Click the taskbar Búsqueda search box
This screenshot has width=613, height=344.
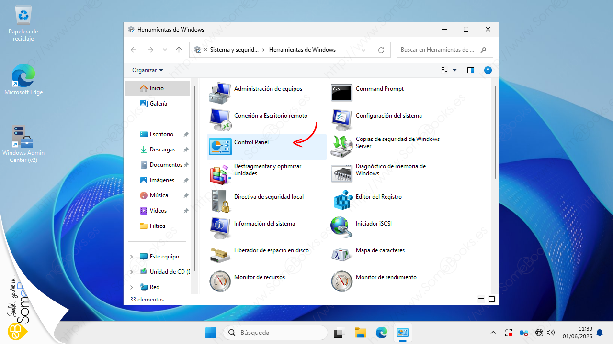(275, 333)
